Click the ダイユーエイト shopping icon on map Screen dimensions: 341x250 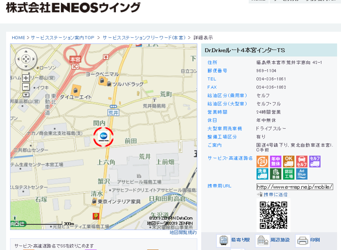point(76,90)
